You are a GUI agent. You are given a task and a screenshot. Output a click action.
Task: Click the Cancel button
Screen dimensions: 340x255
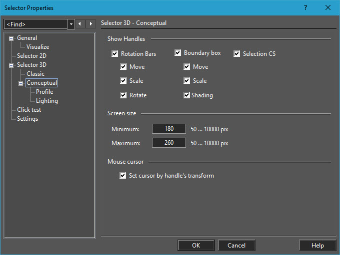(236, 245)
